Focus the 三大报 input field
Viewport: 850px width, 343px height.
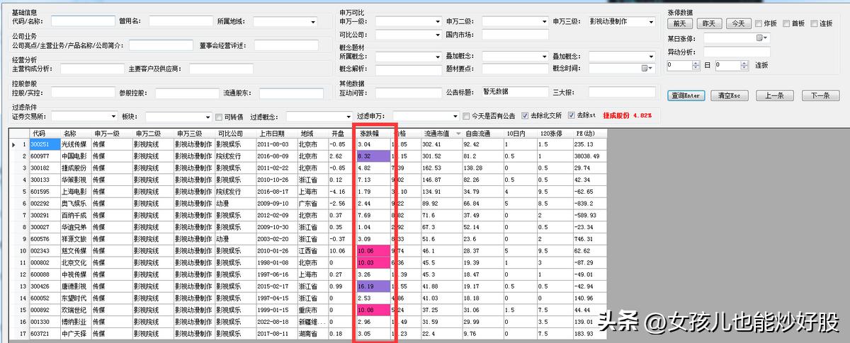(x=622, y=91)
